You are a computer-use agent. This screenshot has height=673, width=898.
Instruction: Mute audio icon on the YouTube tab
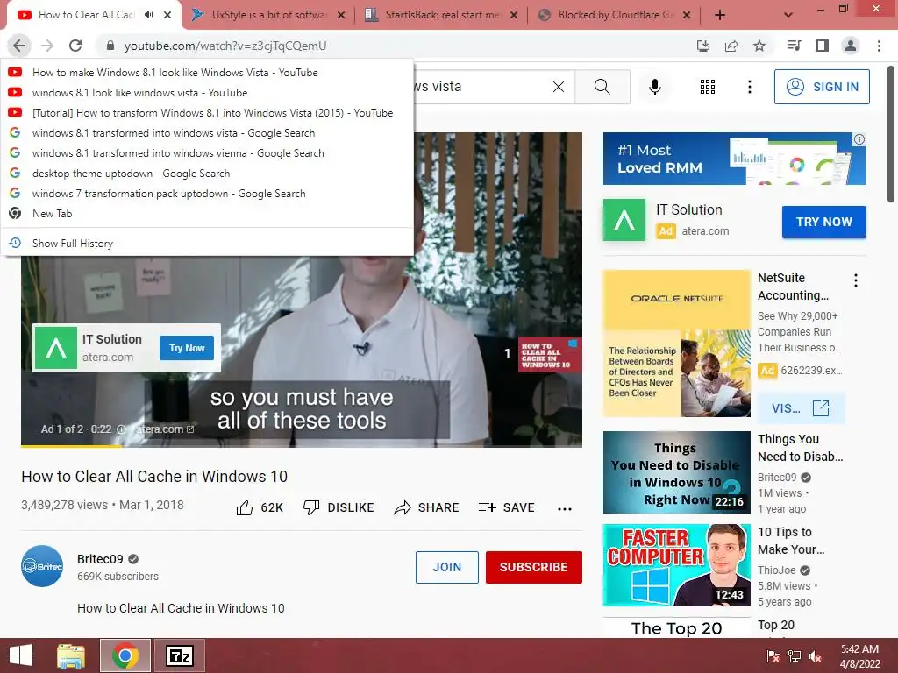pos(149,15)
